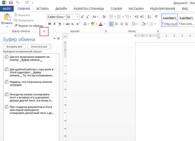Screen dimensions: 195x141
Task: Open font color palette dropdown arrow
Action: pyautogui.click(x=104, y=24)
